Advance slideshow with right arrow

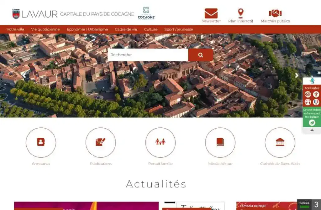(x=297, y=75)
